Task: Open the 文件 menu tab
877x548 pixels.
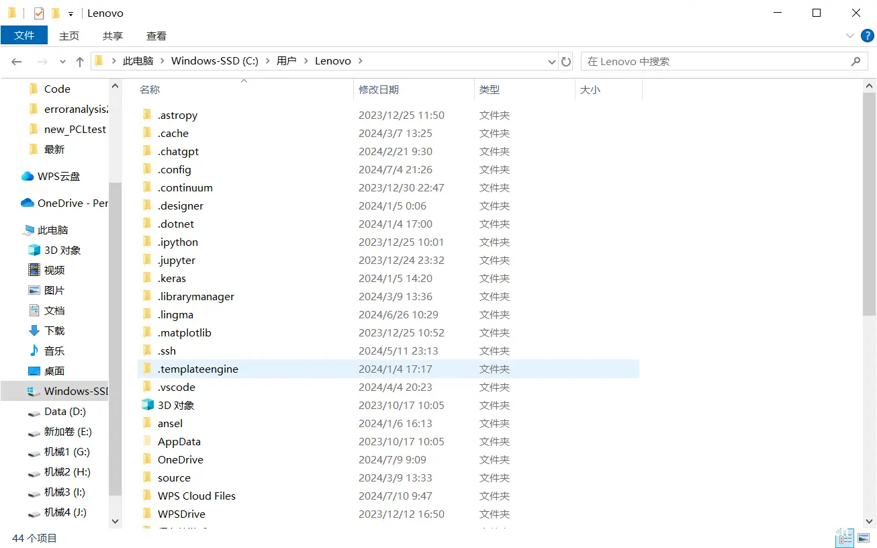Action: (24, 36)
